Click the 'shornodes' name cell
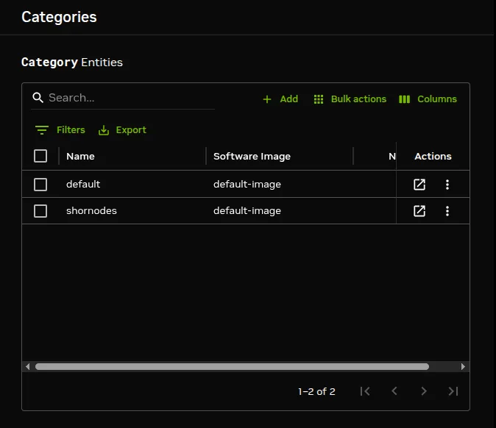 [x=91, y=210]
